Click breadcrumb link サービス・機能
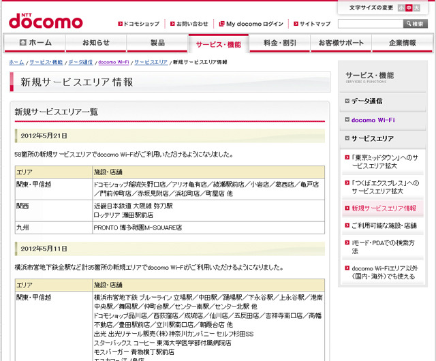This screenshot has width=436, height=361. (46, 62)
